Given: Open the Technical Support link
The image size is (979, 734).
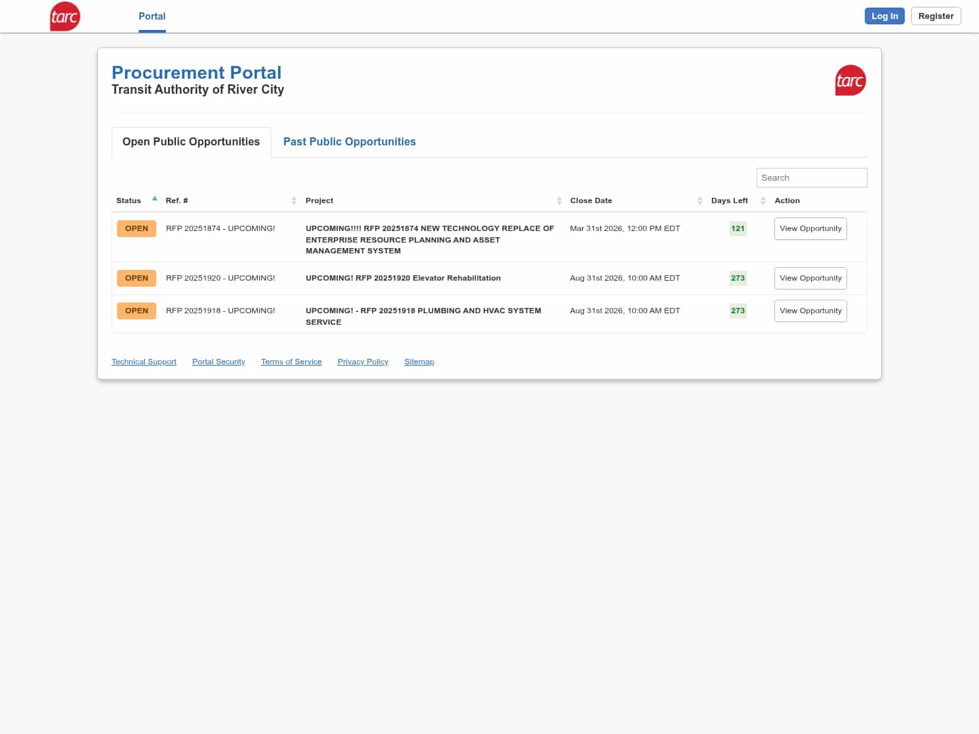Looking at the screenshot, I should [143, 362].
